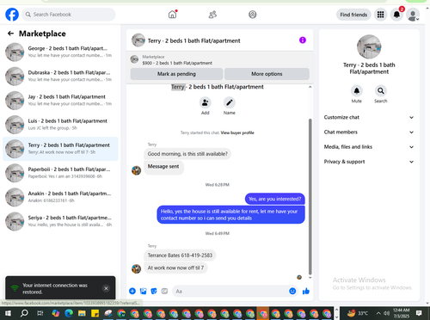This screenshot has height=320, width=430.
Task: Expand Chat members section
Action: (369, 132)
